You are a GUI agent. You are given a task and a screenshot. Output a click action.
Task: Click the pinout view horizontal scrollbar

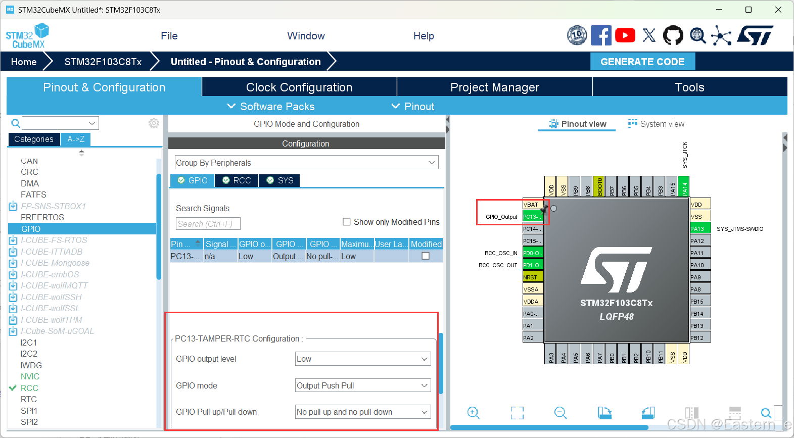(549, 427)
